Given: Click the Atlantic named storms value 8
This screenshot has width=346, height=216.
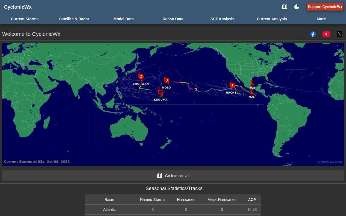Looking at the screenshot, I should click(152, 210).
